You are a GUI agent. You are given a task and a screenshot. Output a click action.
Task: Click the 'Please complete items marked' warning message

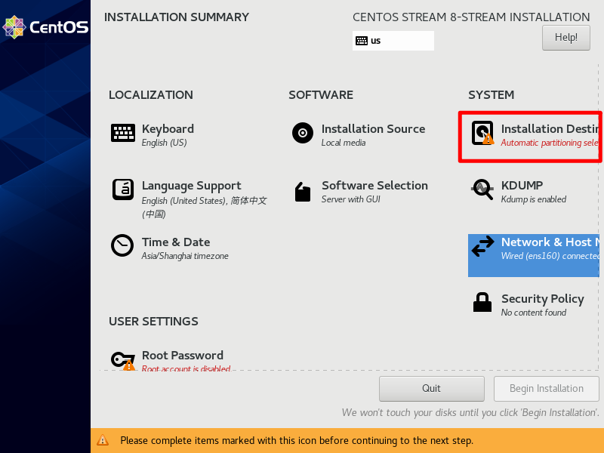297,440
